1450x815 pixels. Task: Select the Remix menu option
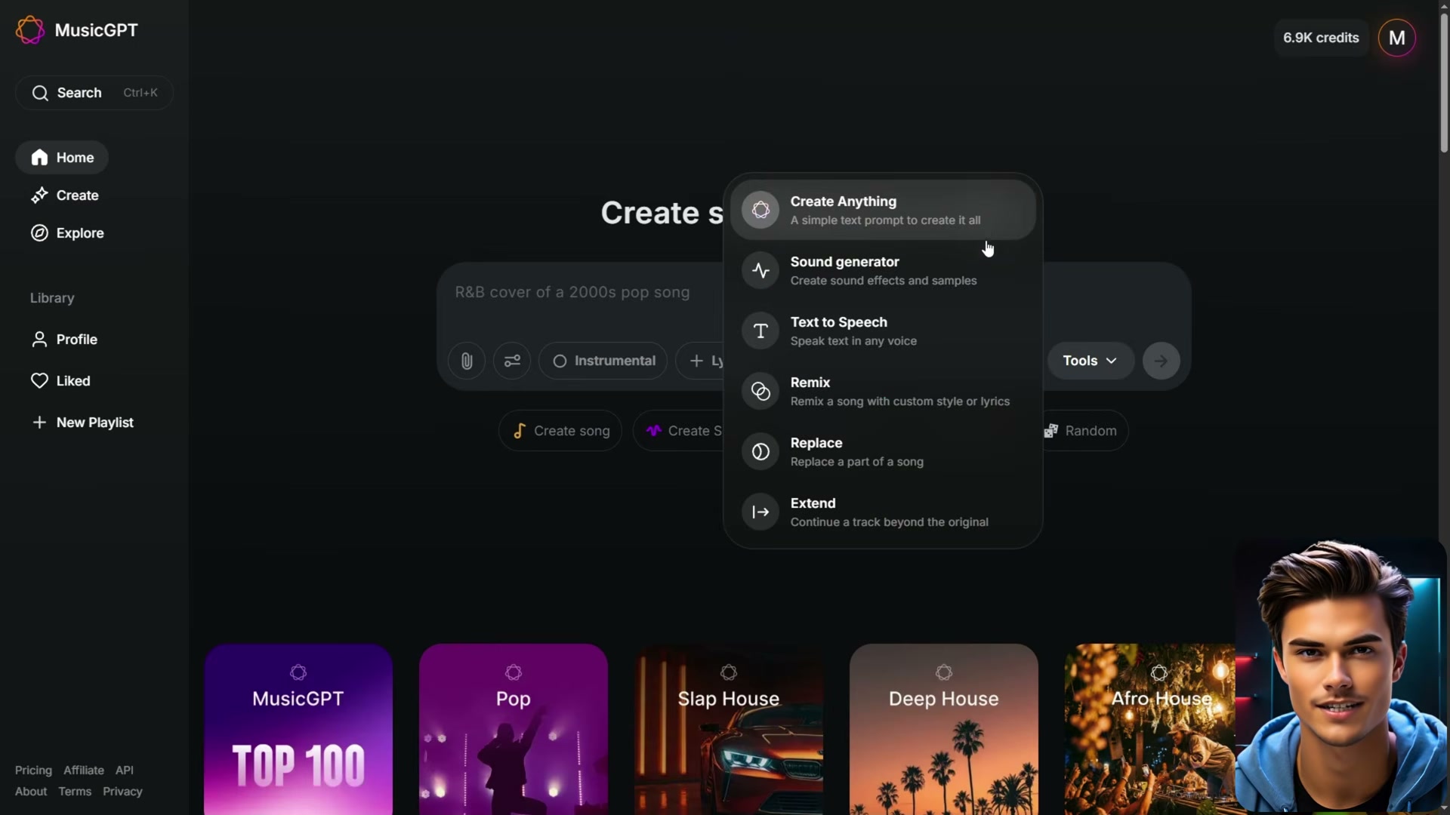[x=883, y=391]
